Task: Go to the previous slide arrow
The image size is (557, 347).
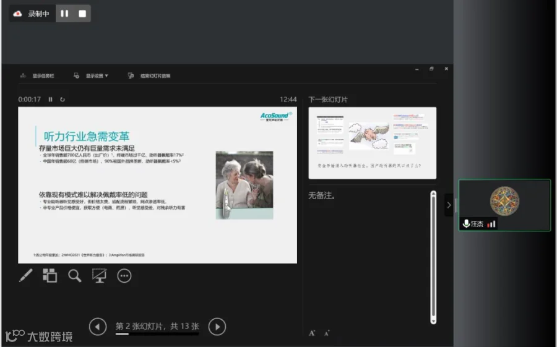Action: (98, 327)
